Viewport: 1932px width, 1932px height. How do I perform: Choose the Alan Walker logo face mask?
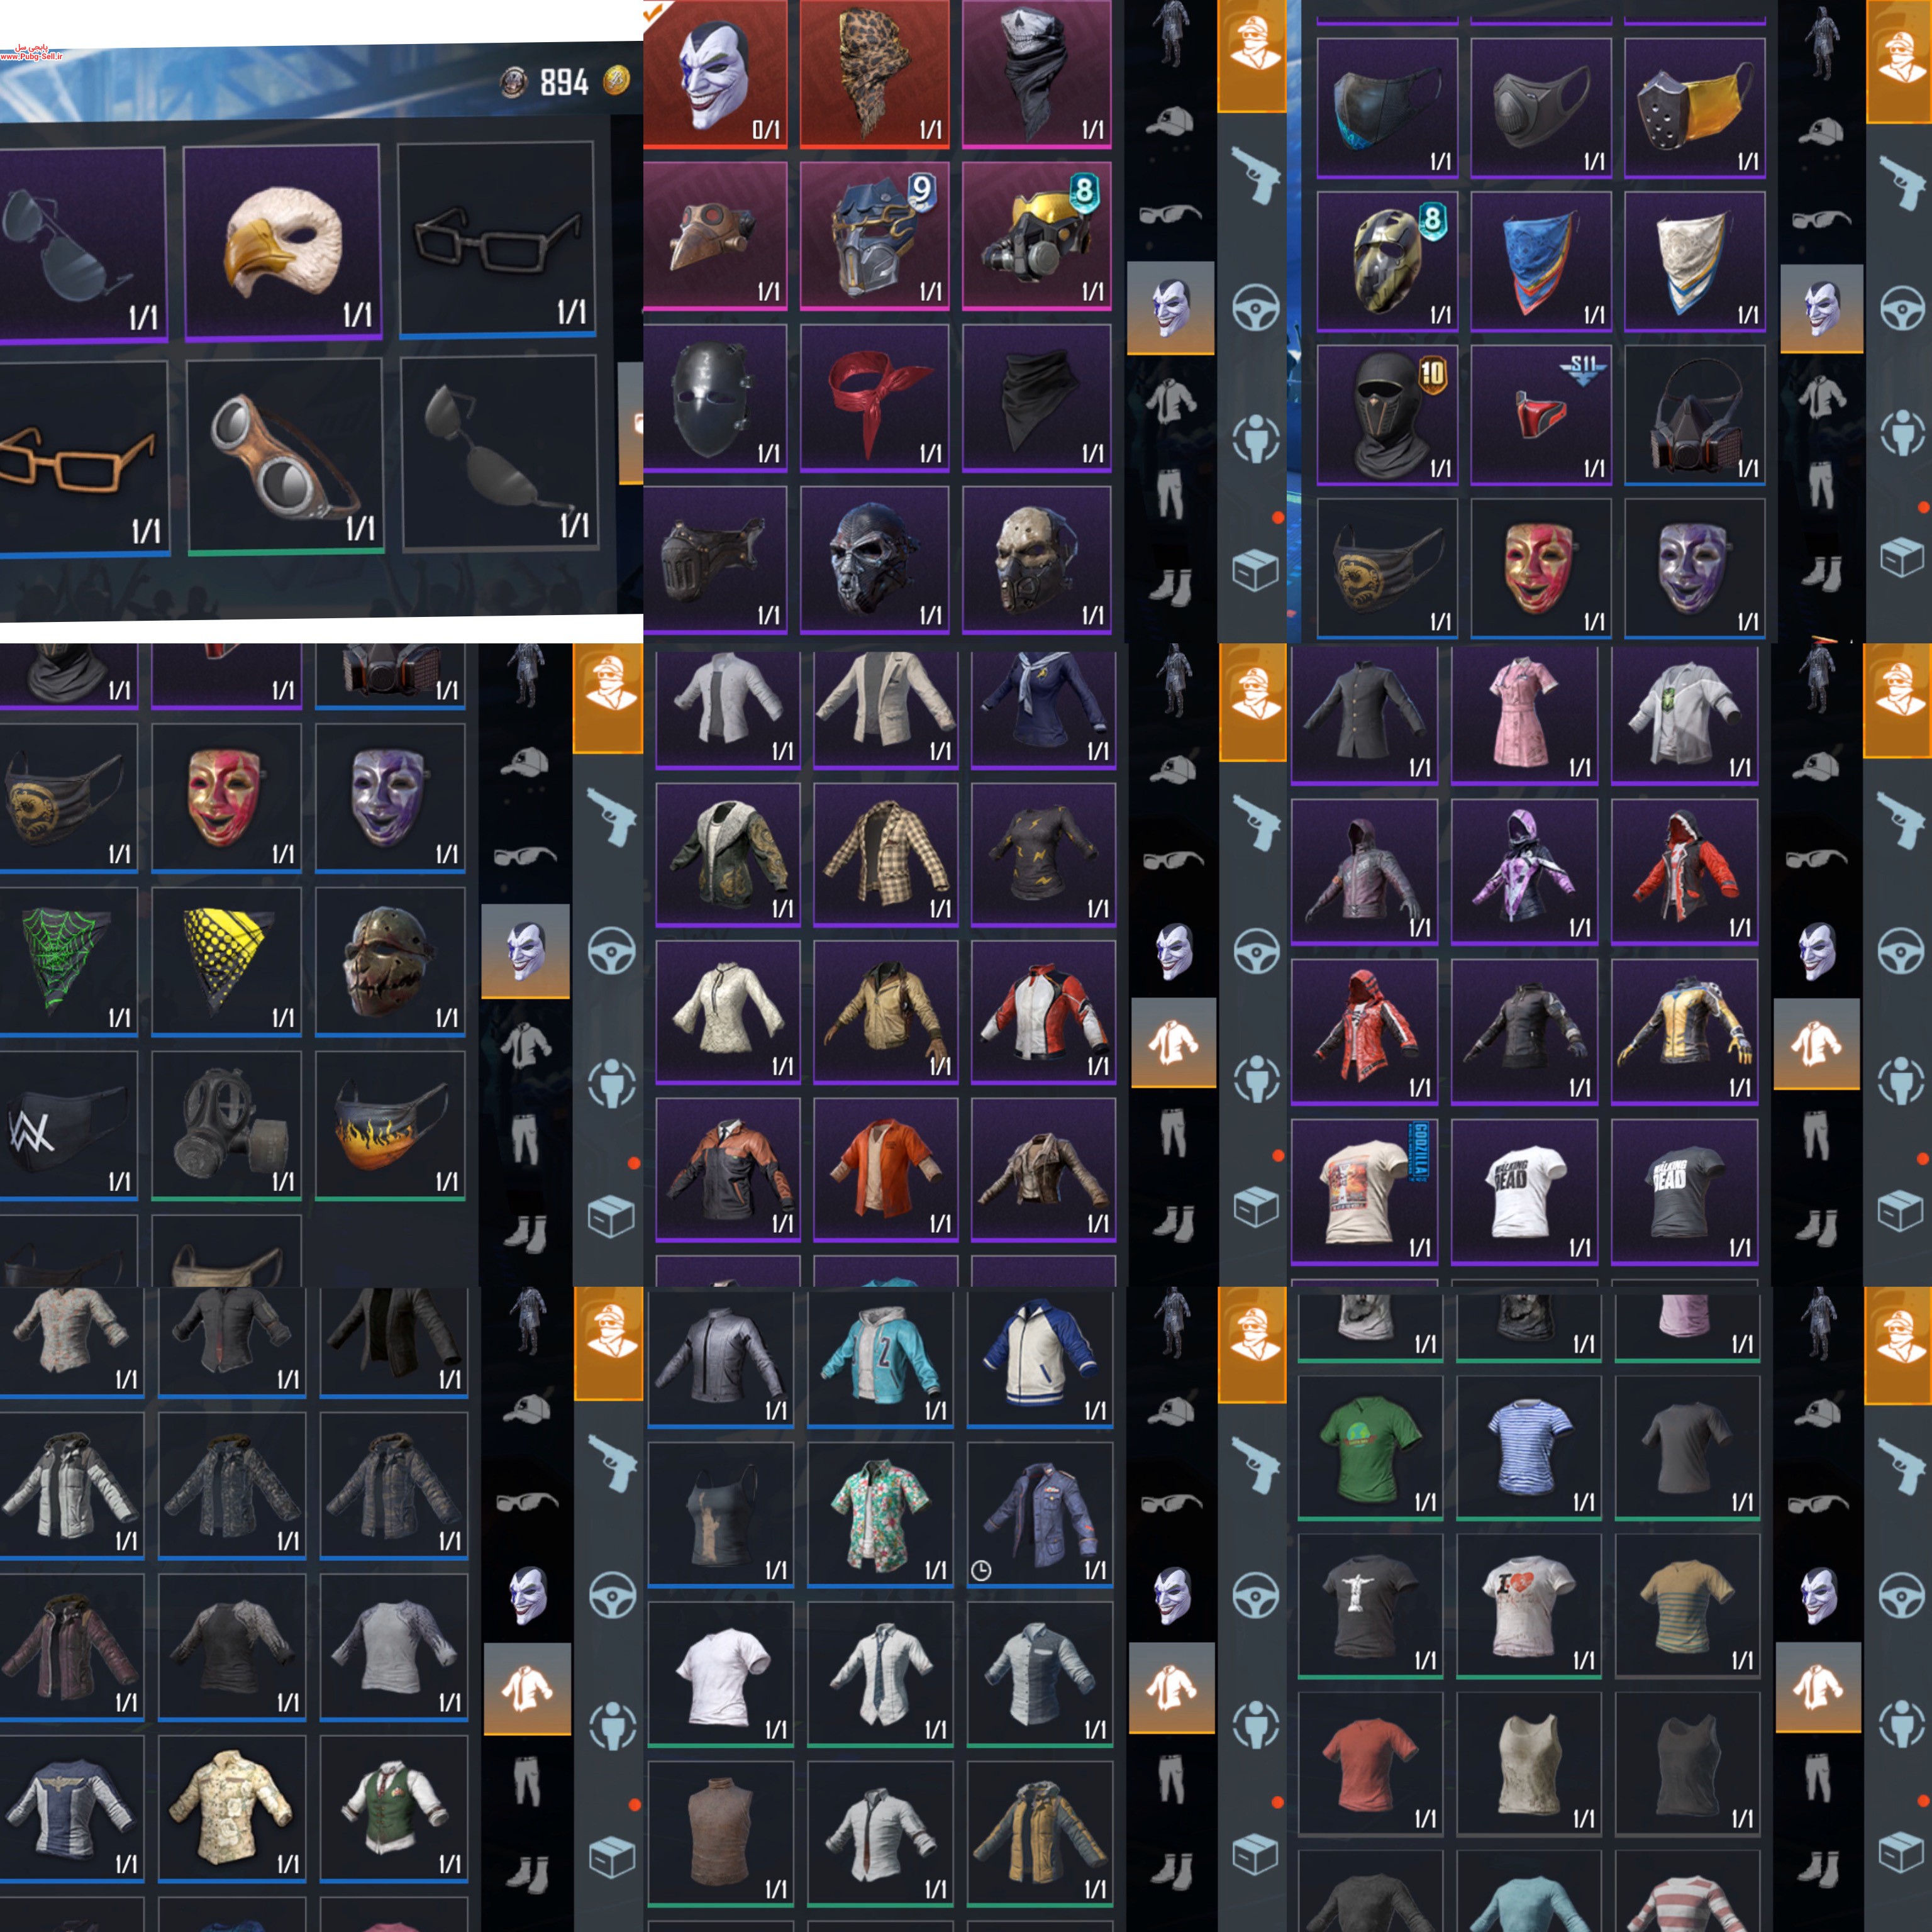click(67, 1125)
